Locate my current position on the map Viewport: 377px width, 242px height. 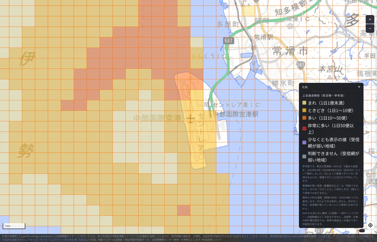(x=370, y=225)
